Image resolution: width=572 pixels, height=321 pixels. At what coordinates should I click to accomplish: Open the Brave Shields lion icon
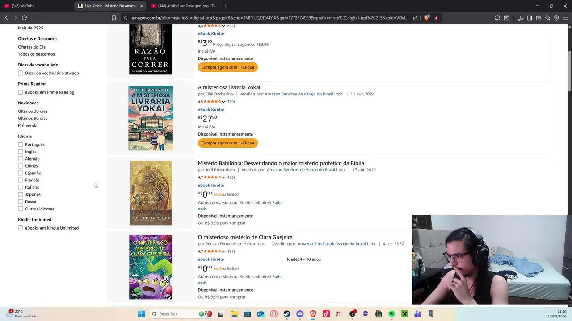(x=426, y=18)
